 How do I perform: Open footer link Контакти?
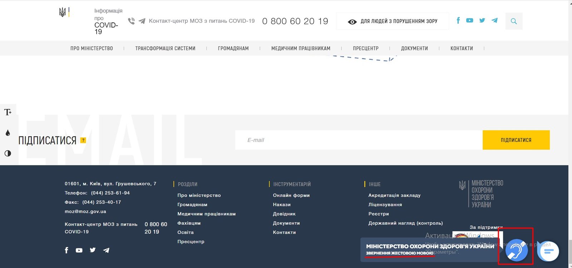tap(284, 232)
